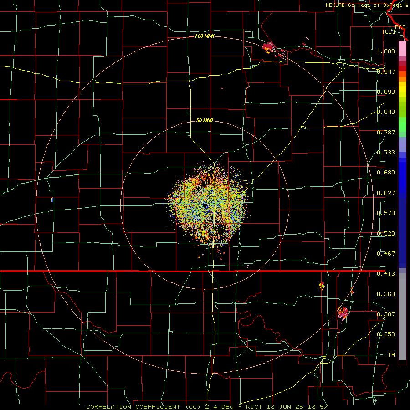Image resolution: width=410 pixels, height=410 pixels.
Task: Click the 2.4 DEG elevation angle text
Action: point(219,407)
